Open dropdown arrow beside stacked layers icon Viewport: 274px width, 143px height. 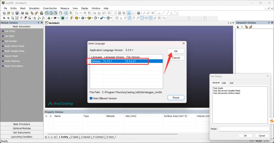(x=86, y=18)
